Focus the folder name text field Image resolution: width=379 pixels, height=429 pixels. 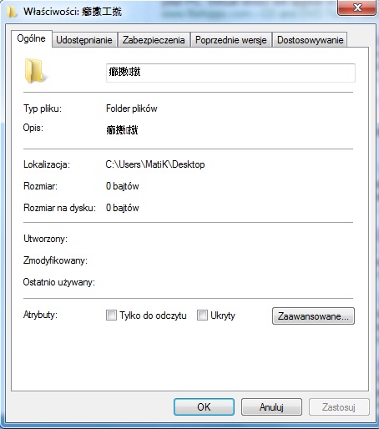click(230, 73)
